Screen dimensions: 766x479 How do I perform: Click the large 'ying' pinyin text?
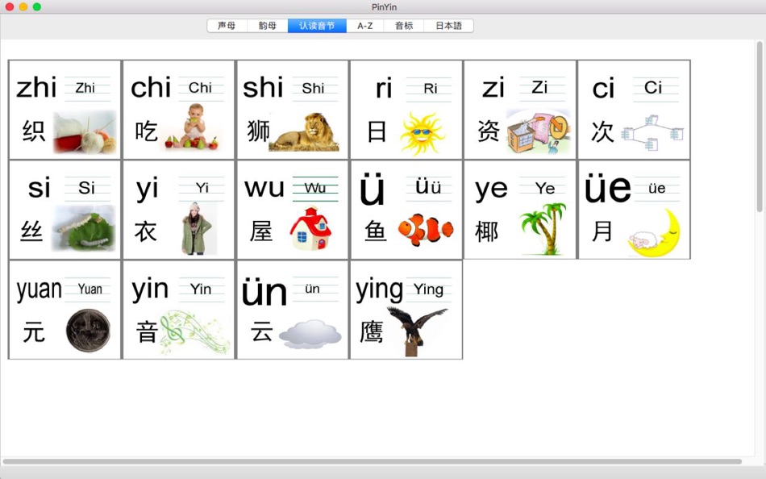tap(380, 289)
